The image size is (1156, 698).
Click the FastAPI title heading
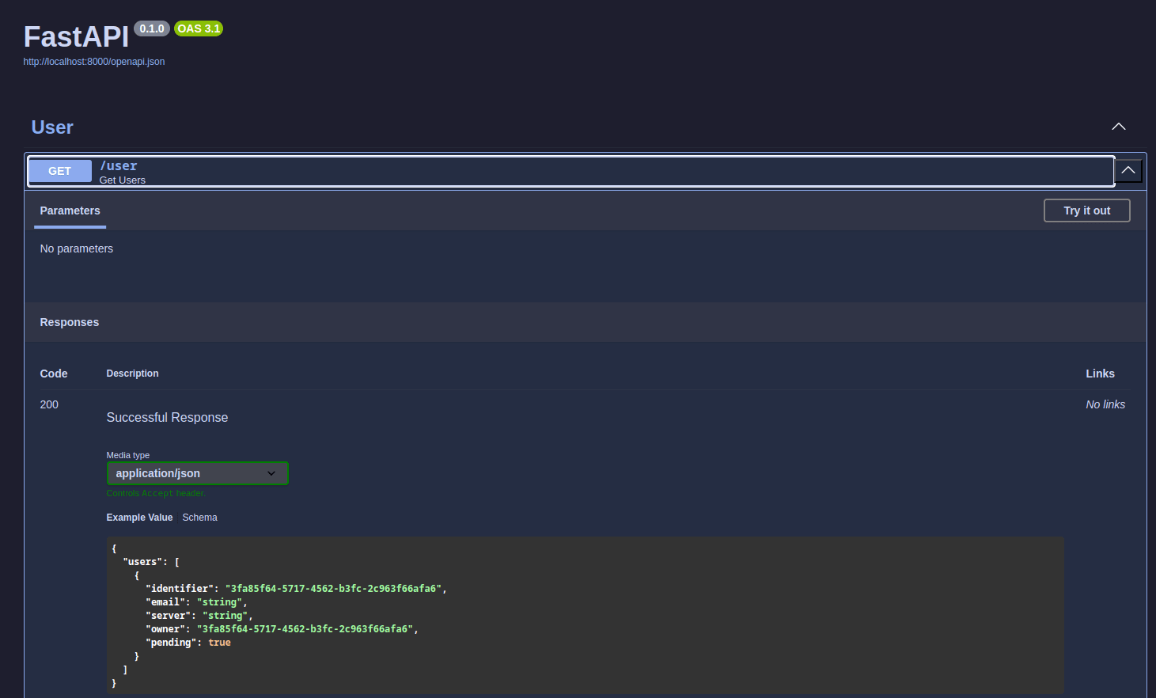(x=76, y=36)
